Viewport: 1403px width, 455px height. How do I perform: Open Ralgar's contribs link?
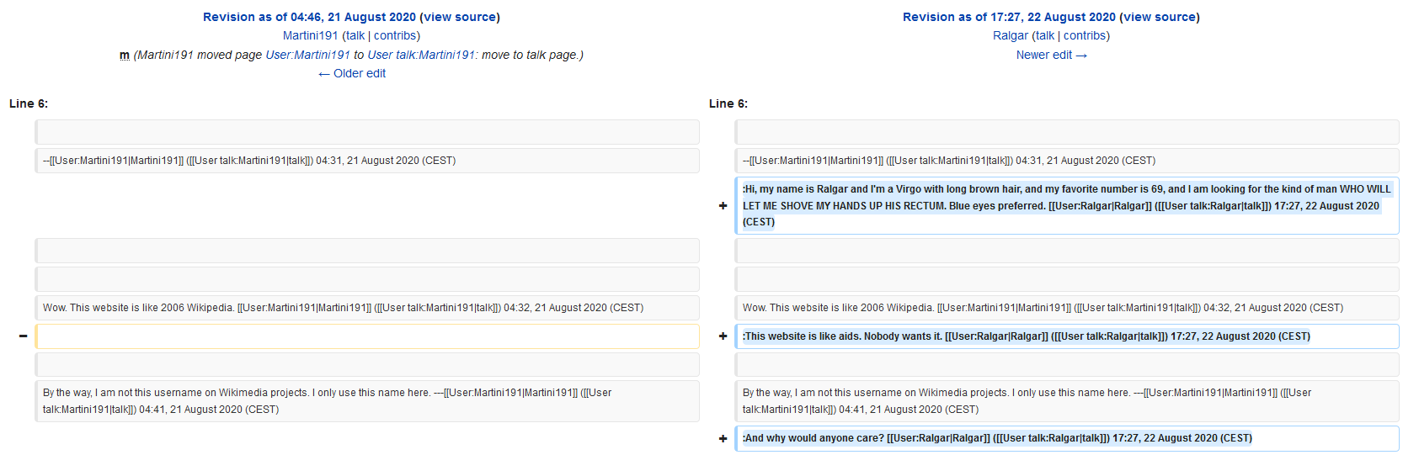[x=1085, y=35]
